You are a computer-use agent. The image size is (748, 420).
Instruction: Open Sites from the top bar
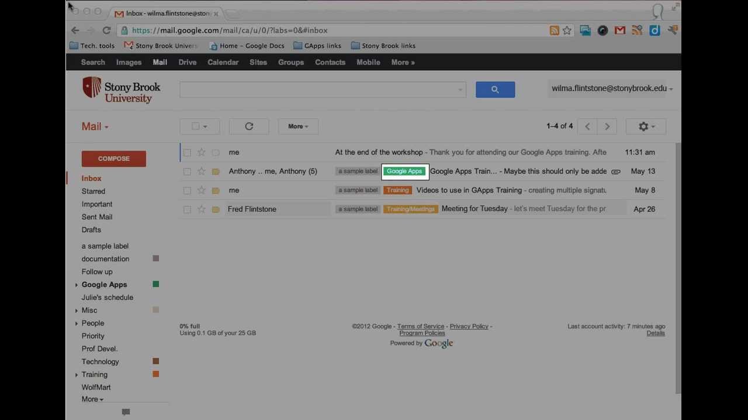click(x=258, y=62)
